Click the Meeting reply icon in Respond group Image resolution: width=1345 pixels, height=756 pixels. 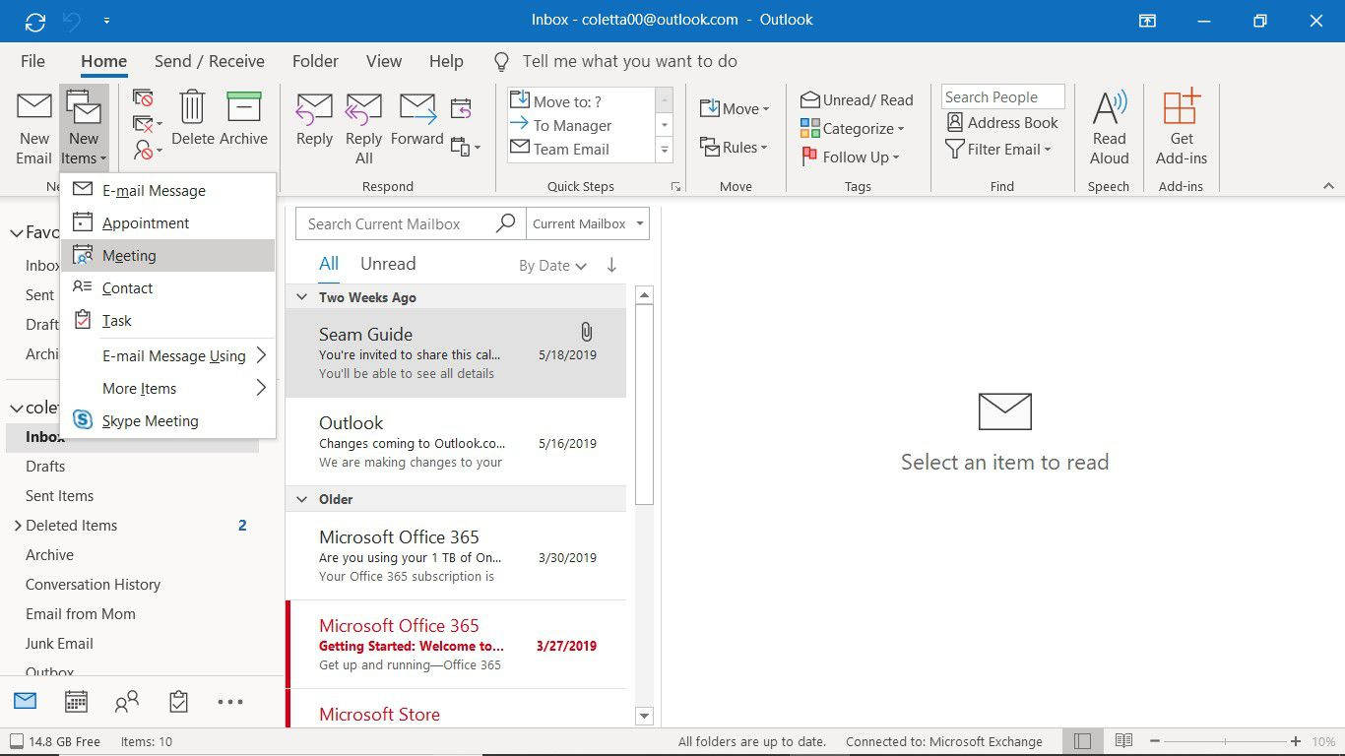coord(461,107)
